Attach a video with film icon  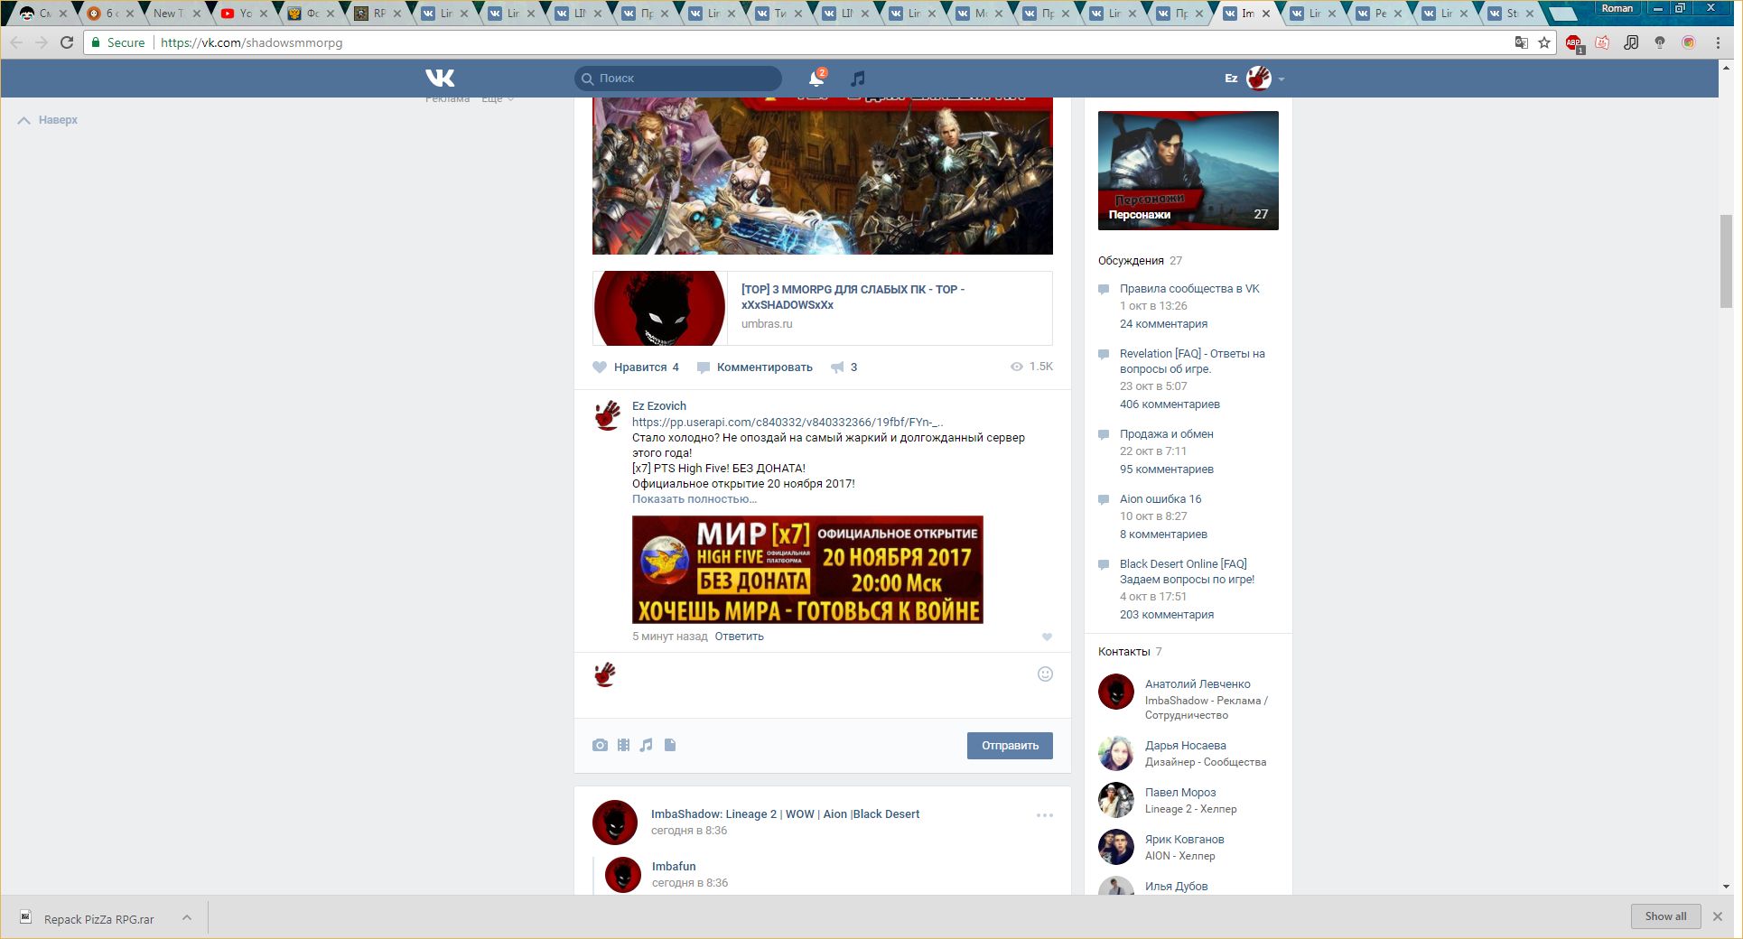tap(623, 746)
